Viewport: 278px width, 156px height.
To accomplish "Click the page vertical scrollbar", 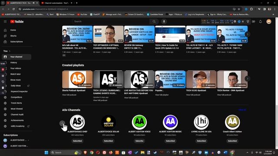I will (277, 127).
